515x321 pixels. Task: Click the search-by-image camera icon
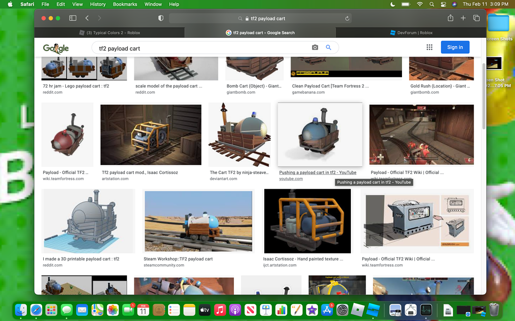coord(314,47)
